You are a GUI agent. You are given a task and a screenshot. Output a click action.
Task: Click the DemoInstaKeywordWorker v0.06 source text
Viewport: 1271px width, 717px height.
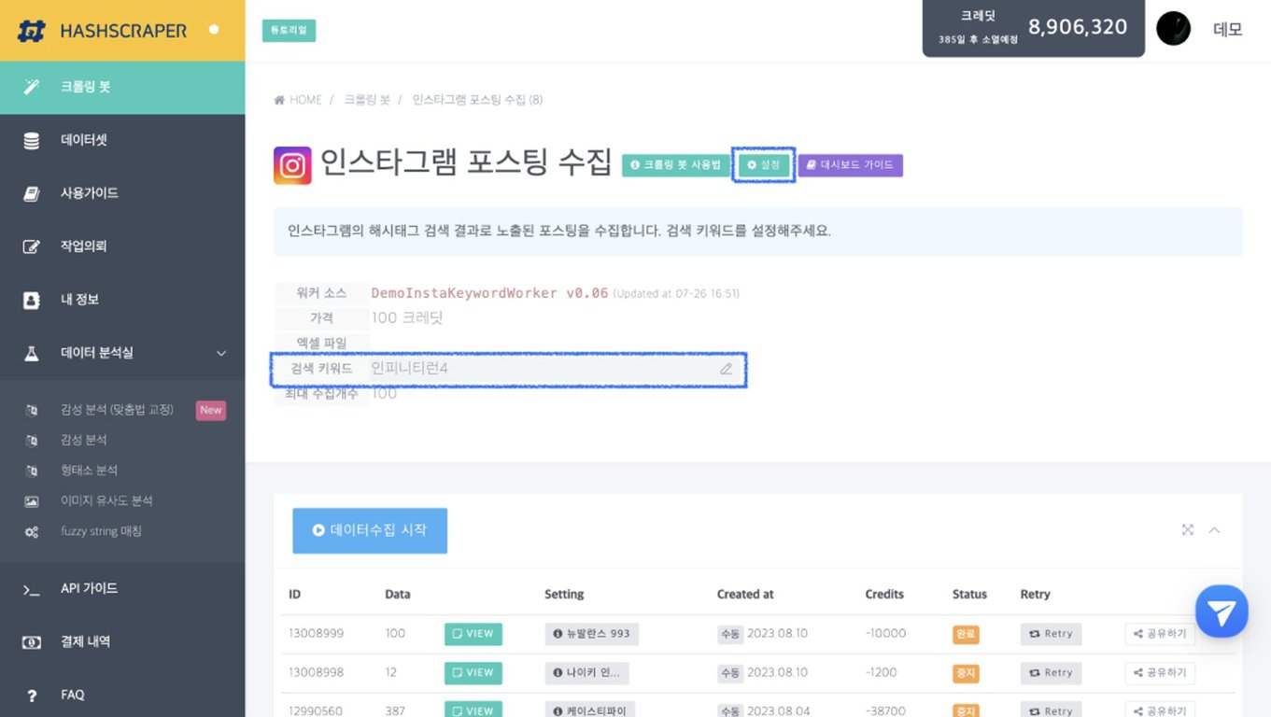point(489,293)
